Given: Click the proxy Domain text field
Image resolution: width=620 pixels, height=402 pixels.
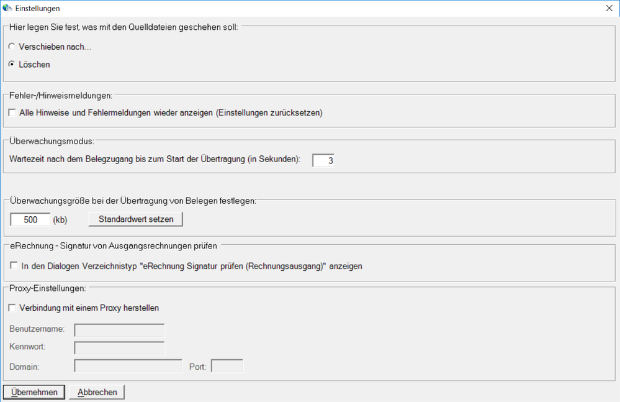Looking at the screenshot, I should pyautogui.click(x=128, y=366).
